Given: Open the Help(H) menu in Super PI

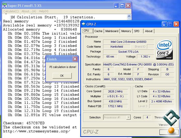Looking at the screenshot, I should (x=44, y=11).
